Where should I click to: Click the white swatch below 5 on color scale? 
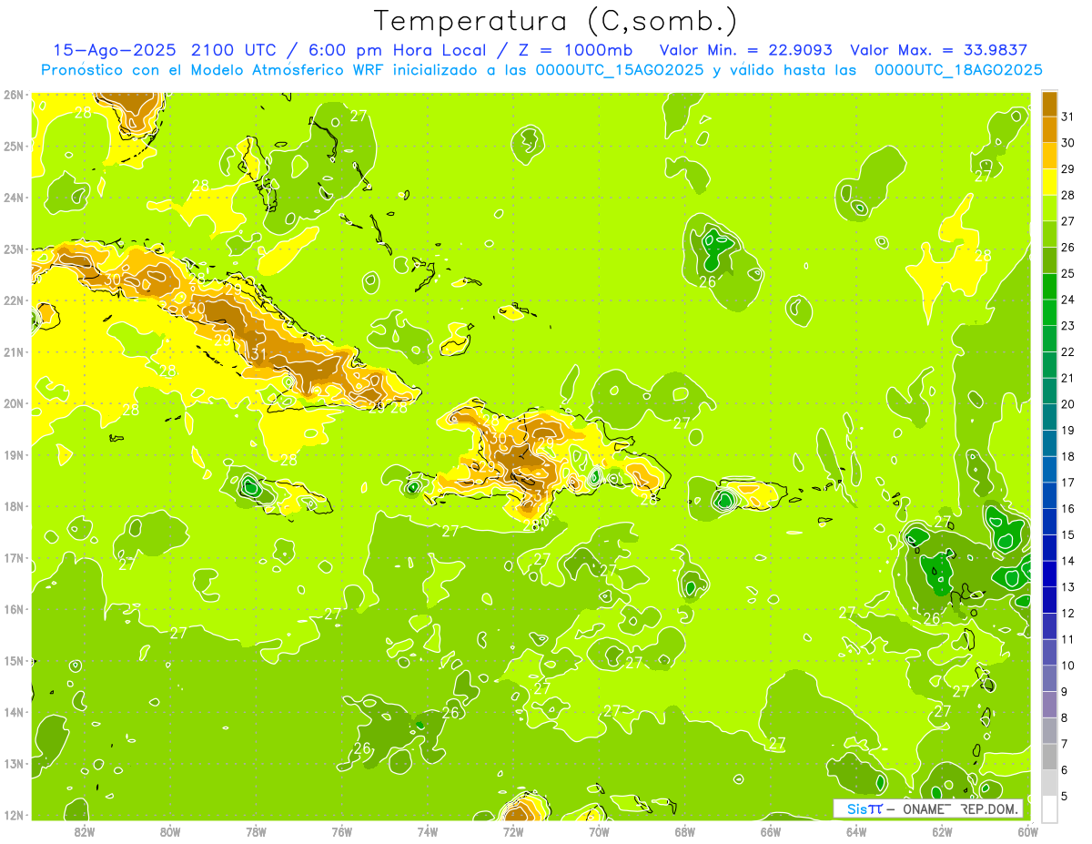point(1049,808)
